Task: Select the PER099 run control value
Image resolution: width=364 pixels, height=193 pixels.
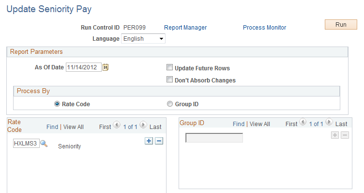Action: click(x=135, y=28)
